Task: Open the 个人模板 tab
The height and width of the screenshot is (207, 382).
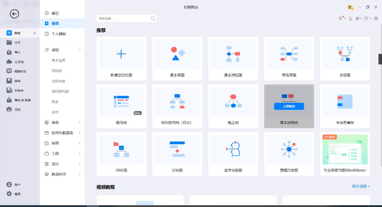Action: pyautogui.click(x=59, y=34)
